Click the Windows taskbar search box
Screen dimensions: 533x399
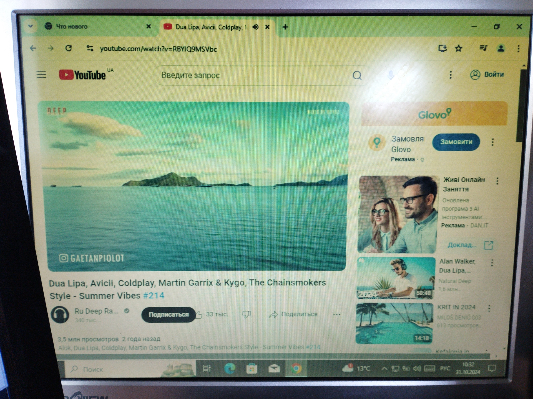[x=130, y=369]
